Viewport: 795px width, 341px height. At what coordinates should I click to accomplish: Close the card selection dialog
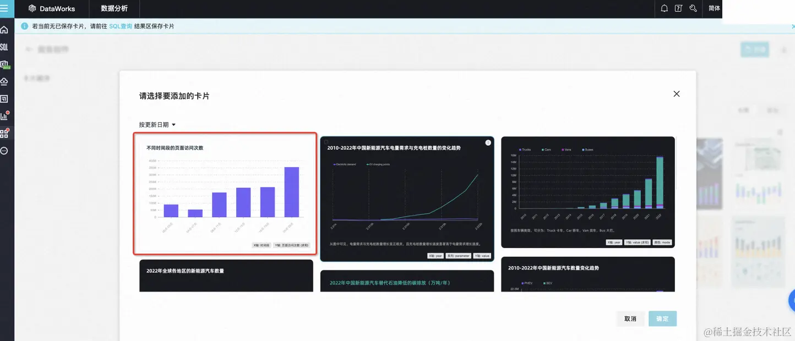[677, 94]
